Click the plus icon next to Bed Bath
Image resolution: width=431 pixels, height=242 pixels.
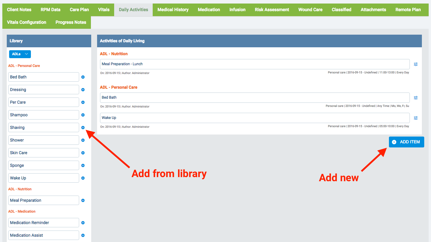pyautogui.click(x=83, y=77)
